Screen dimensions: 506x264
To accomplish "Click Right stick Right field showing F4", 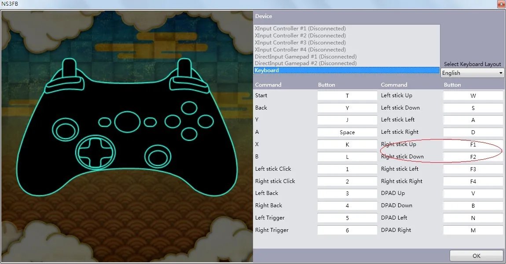I will point(473,181).
